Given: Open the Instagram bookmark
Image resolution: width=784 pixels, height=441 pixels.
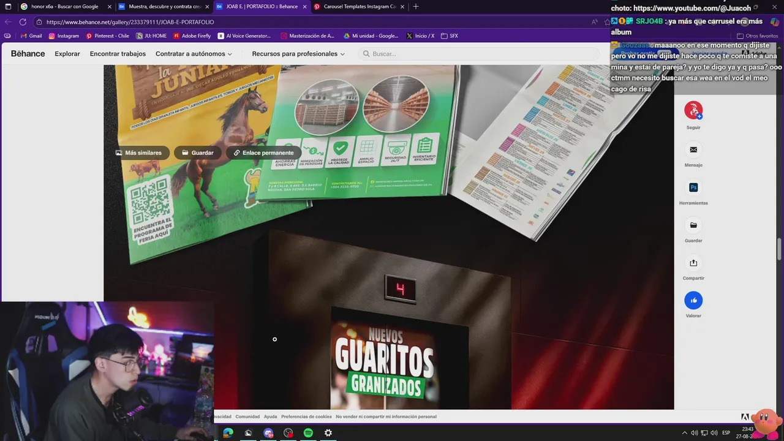Looking at the screenshot, I should pos(64,36).
